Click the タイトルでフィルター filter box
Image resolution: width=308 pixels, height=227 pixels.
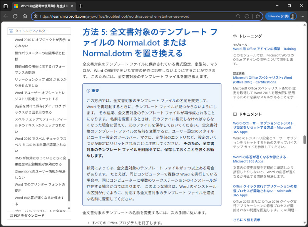click(39, 31)
